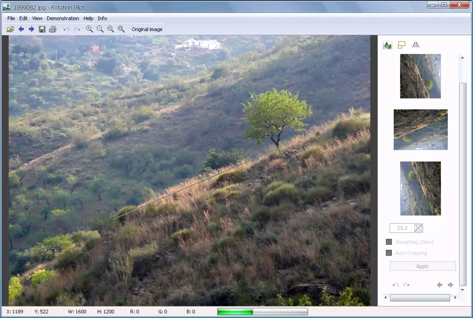Go to previous image with blue left arrow
This screenshot has height=318, width=473.
21,29
